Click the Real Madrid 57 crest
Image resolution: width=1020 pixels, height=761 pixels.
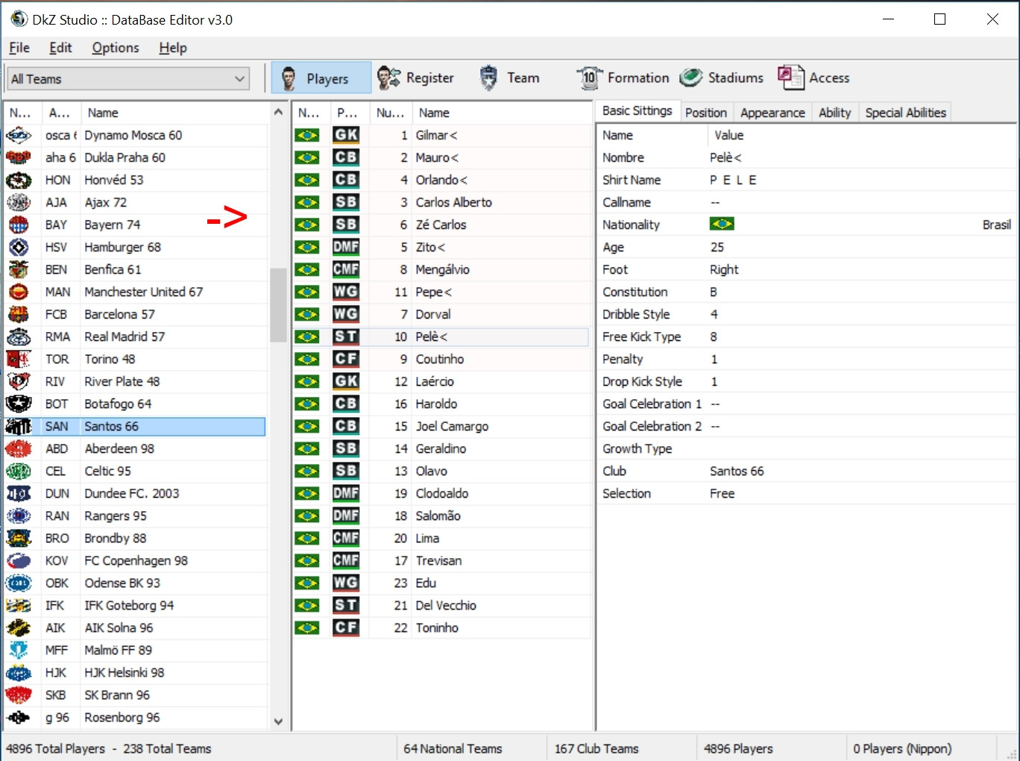point(19,336)
